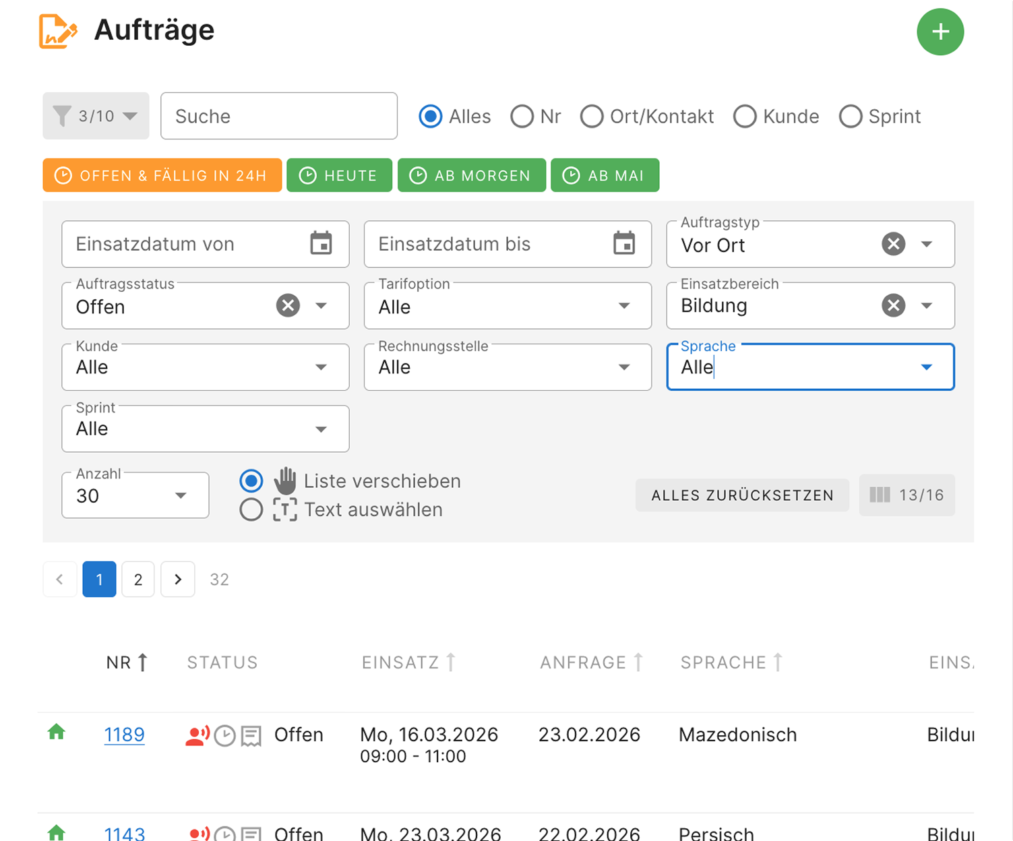The height and width of the screenshot is (841, 1013).
Task: Clear the Auftragstyp Vor Ort selection
Action: 894,244
